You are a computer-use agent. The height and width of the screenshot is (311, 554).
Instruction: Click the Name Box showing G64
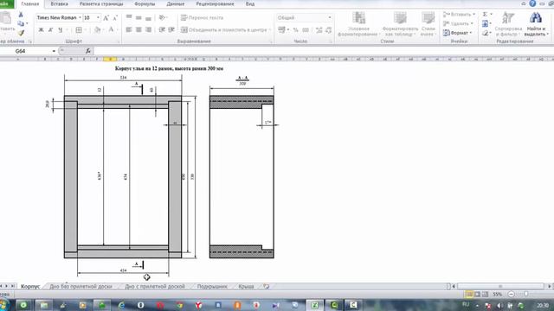coord(29,51)
